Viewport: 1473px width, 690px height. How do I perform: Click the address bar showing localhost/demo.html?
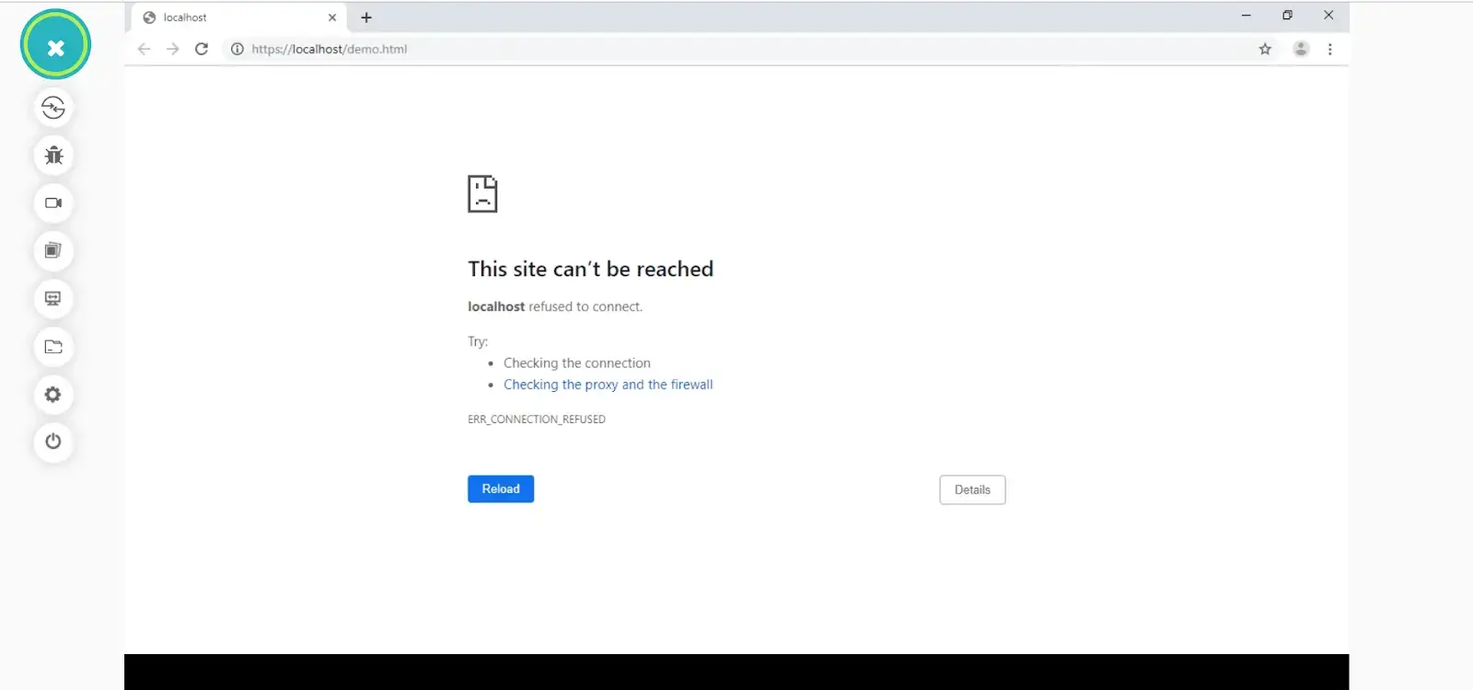tap(644, 50)
